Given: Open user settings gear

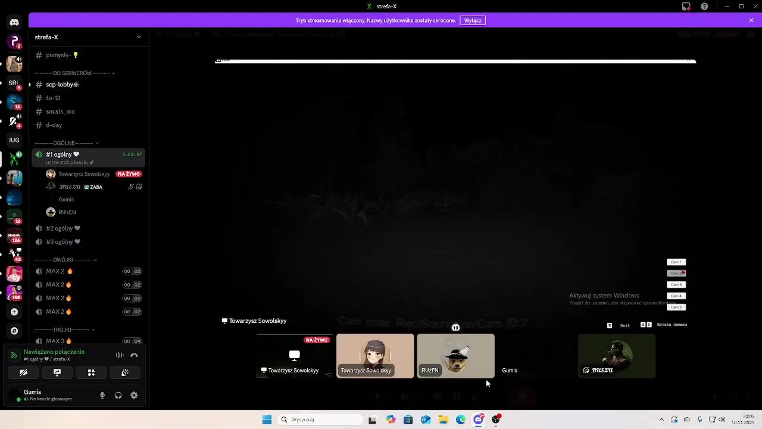Looking at the screenshot, I should tap(134, 395).
